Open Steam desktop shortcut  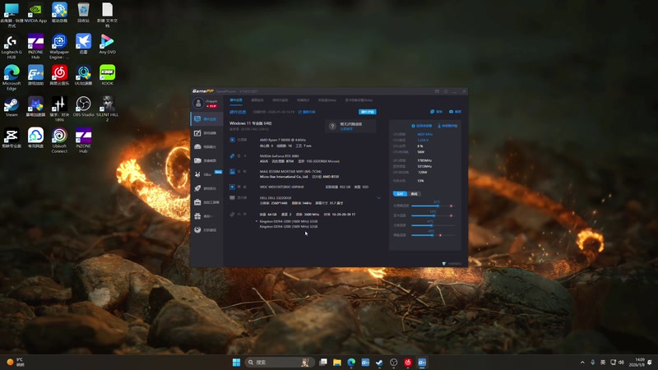pos(12,107)
